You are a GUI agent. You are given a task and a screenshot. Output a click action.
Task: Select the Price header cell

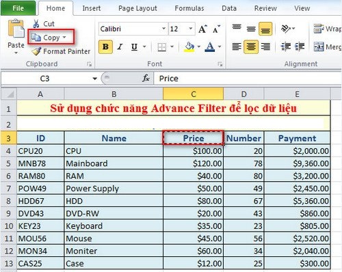194,138
